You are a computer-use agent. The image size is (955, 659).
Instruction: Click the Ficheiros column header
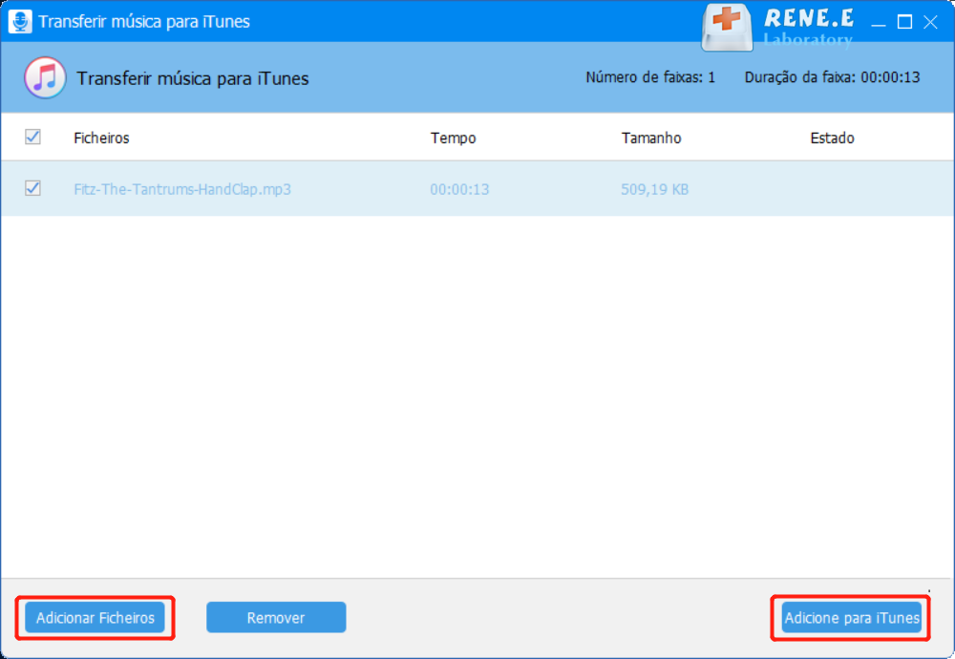coord(102,138)
